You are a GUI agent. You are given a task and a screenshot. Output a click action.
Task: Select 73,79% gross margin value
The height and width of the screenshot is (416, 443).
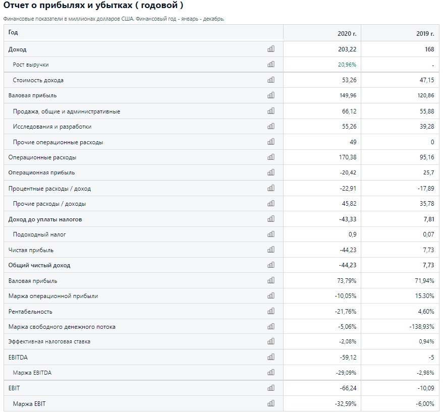347,281
